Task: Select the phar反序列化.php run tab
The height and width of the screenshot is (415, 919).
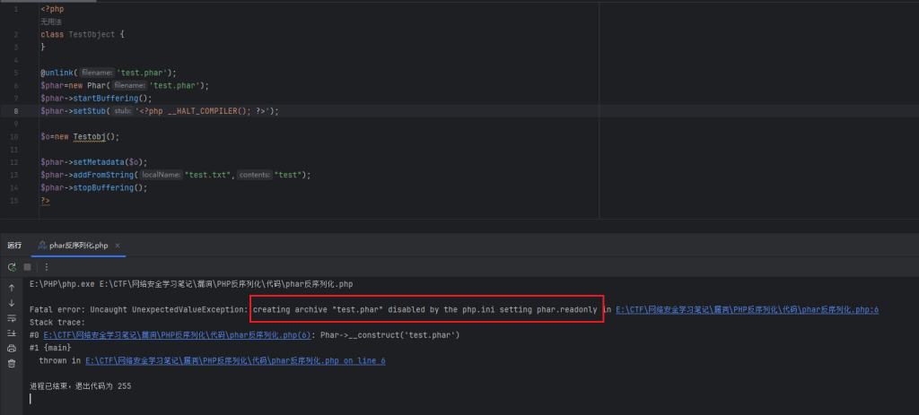Action: coord(75,245)
